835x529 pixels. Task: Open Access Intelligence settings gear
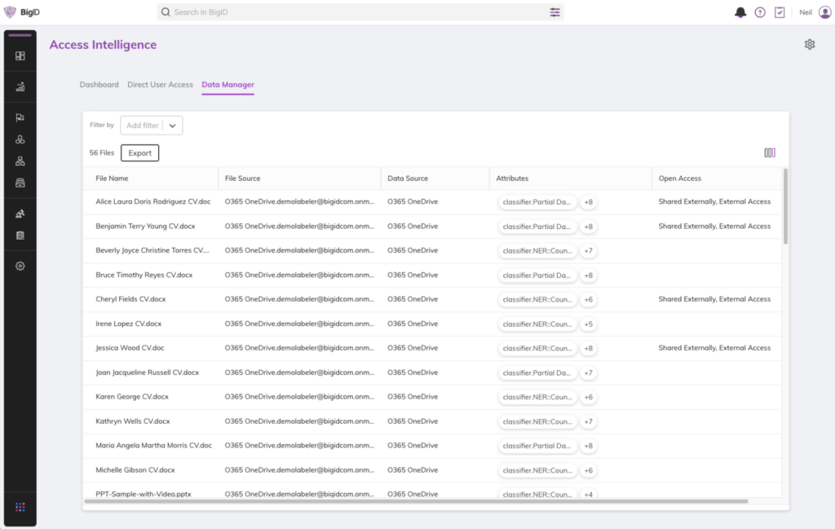(810, 45)
